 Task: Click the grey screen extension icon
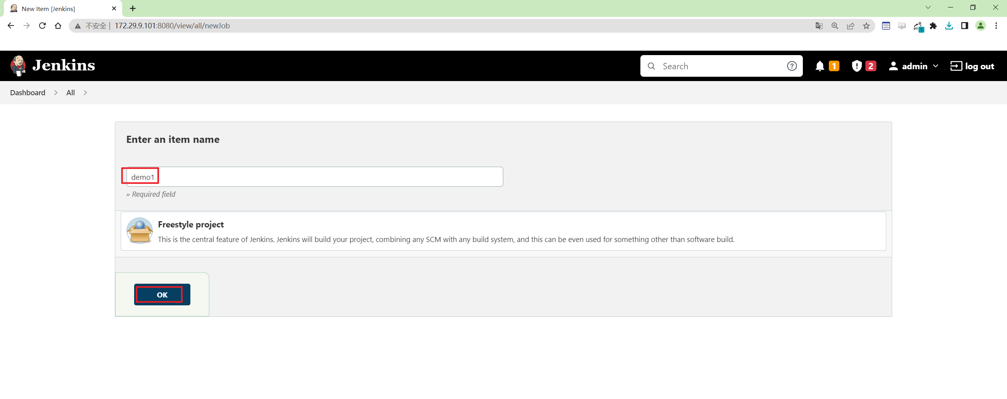click(902, 26)
